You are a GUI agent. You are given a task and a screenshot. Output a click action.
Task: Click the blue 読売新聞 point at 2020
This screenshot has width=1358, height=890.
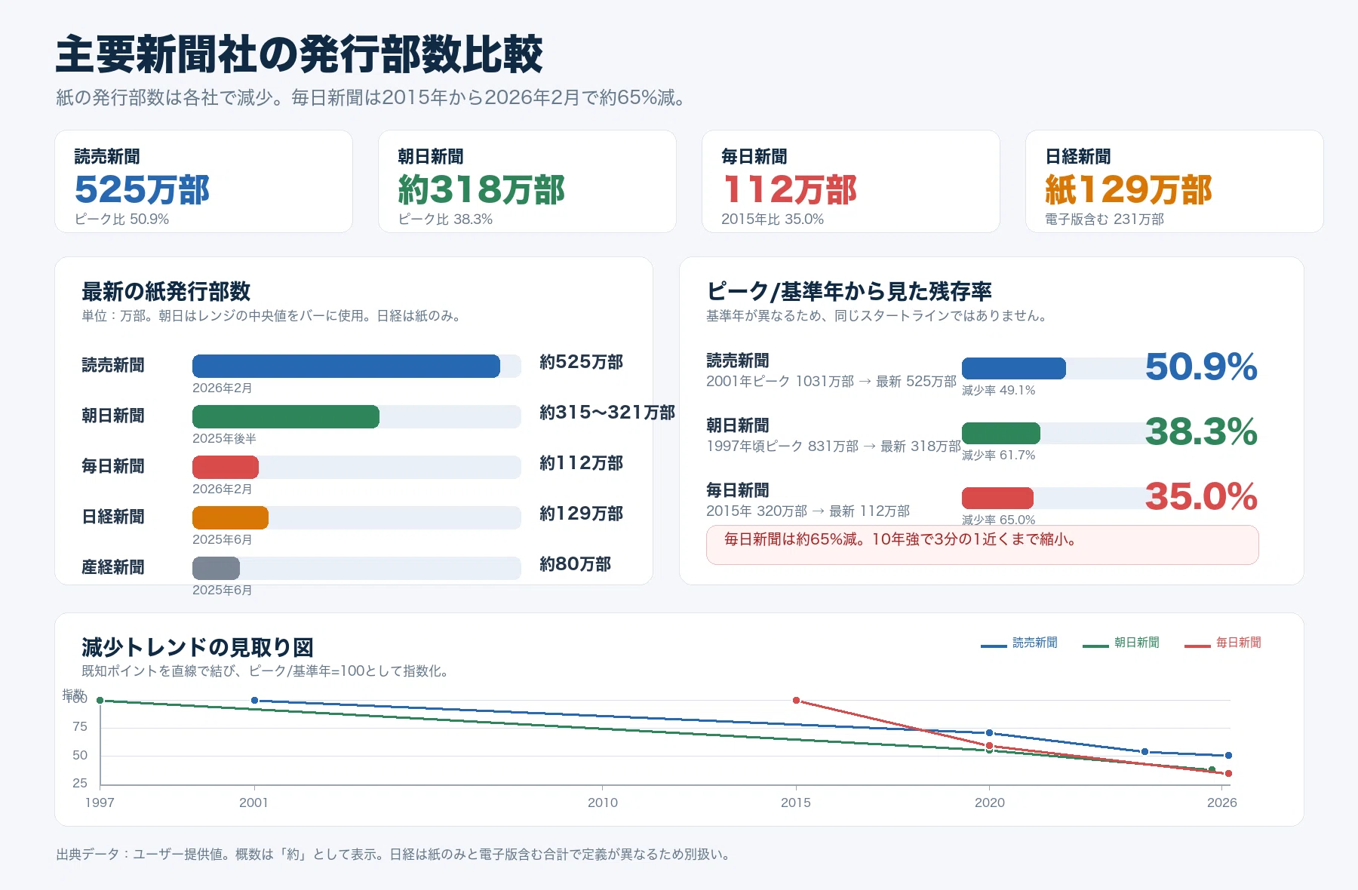click(989, 733)
